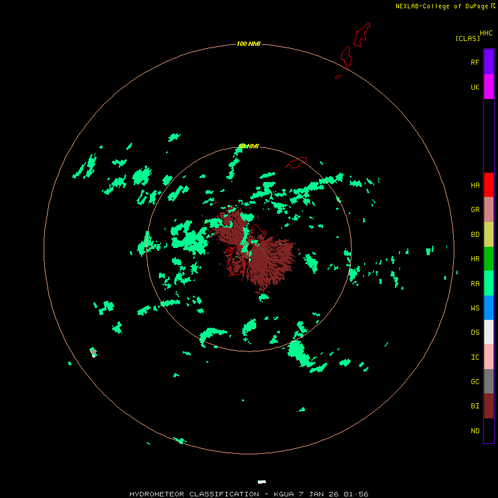Click the ND black legend swatch
The image size is (498, 498).
pos(489,430)
